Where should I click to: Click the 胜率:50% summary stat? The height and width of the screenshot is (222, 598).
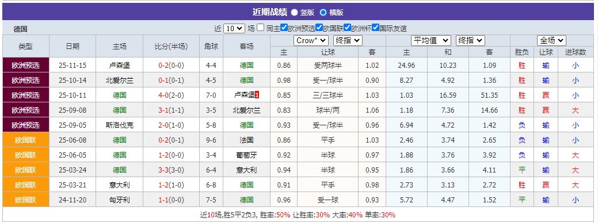(x=275, y=215)
